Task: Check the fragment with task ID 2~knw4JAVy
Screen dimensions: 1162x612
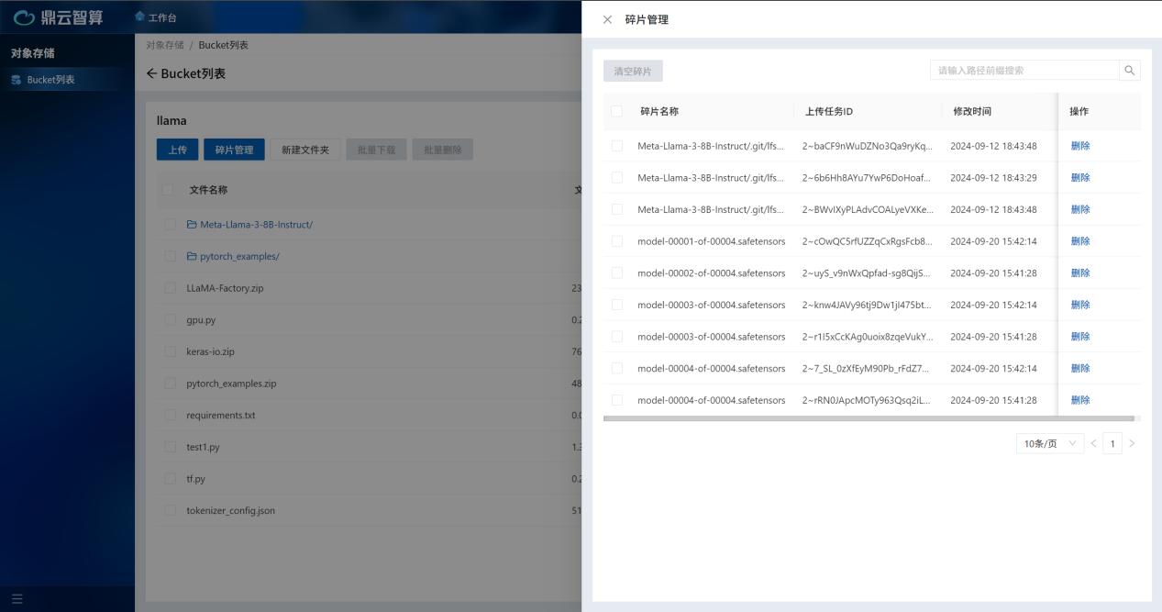Action: coord(616,305)
